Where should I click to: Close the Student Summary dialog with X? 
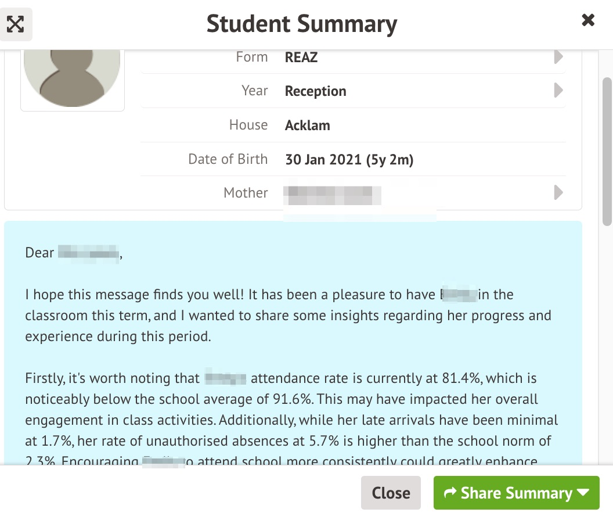point(588,21)
